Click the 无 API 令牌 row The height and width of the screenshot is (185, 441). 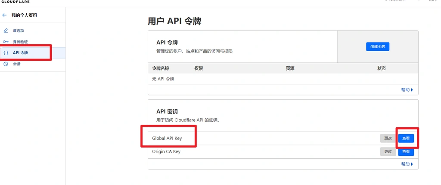coord(283,79)
